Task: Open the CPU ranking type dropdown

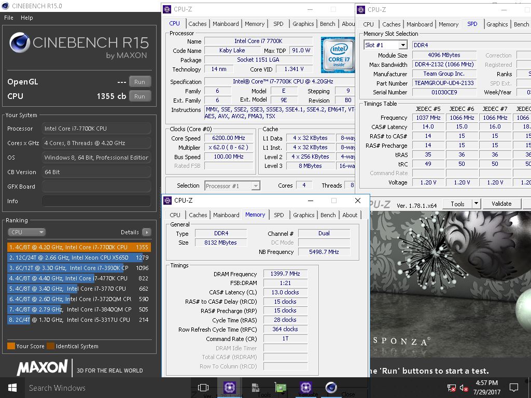Action: coord(27,232)
